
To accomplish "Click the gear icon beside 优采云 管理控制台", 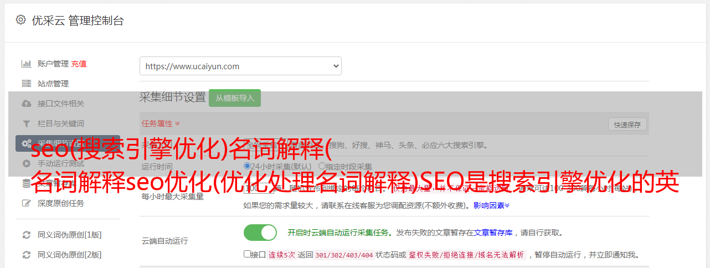I will 20,20.
